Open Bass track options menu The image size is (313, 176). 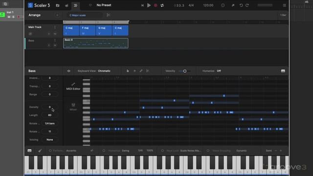coord(55,41)
